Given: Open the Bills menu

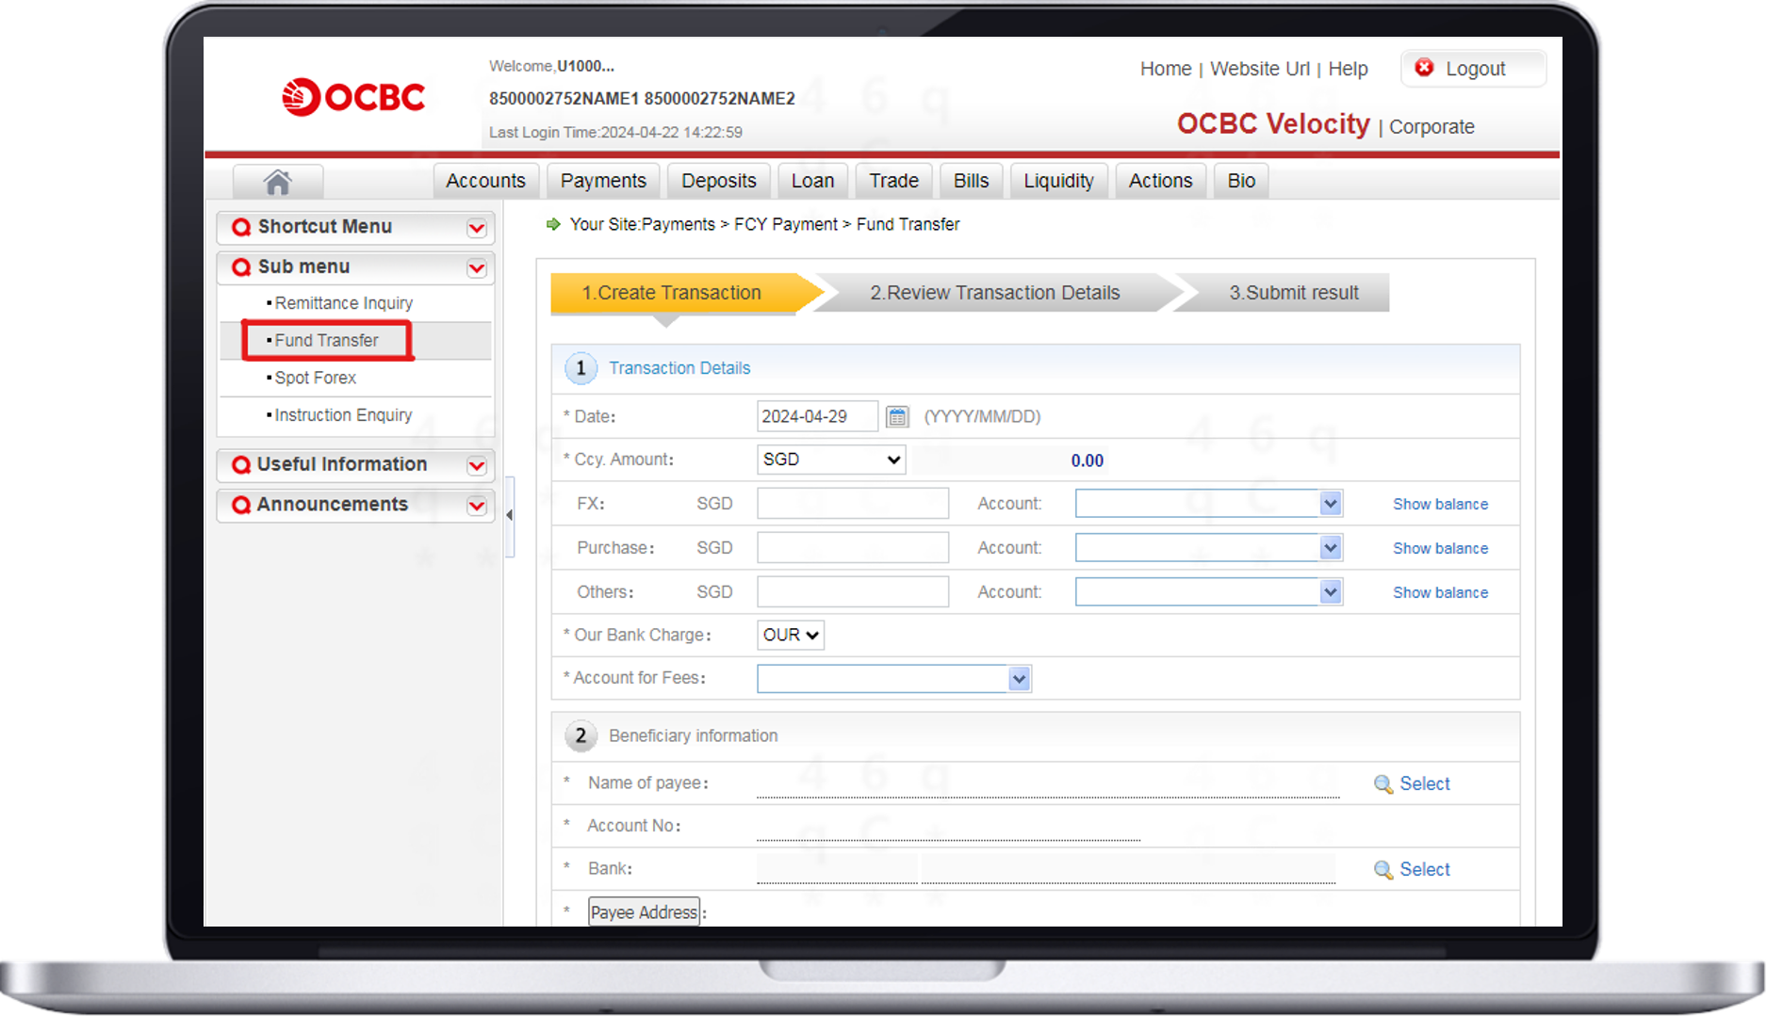Looking at the screenshot, I should (971, 181).
